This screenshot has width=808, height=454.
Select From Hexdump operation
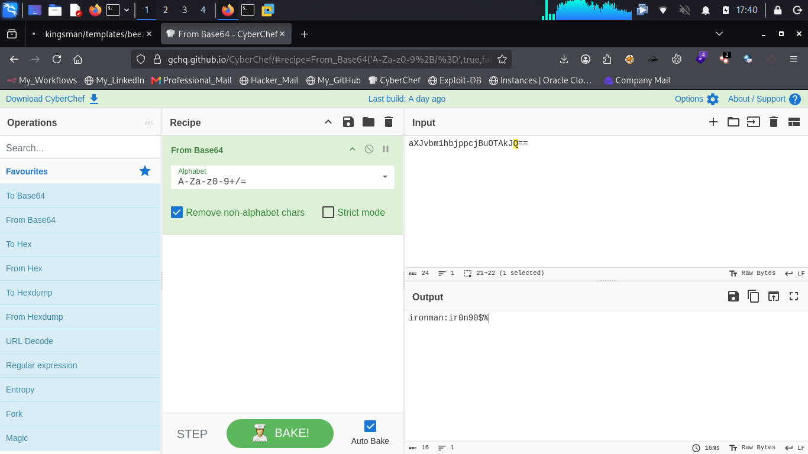(80, 317)
